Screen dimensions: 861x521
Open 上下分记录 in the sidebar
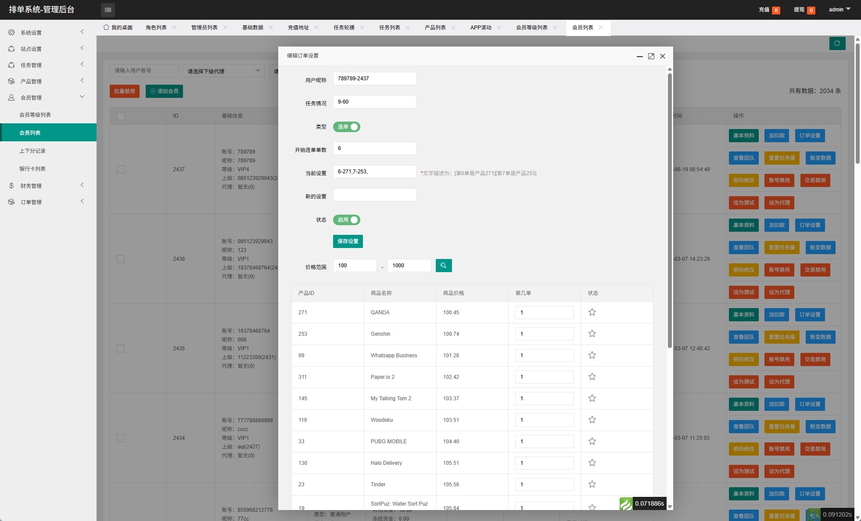pos(32,151)
